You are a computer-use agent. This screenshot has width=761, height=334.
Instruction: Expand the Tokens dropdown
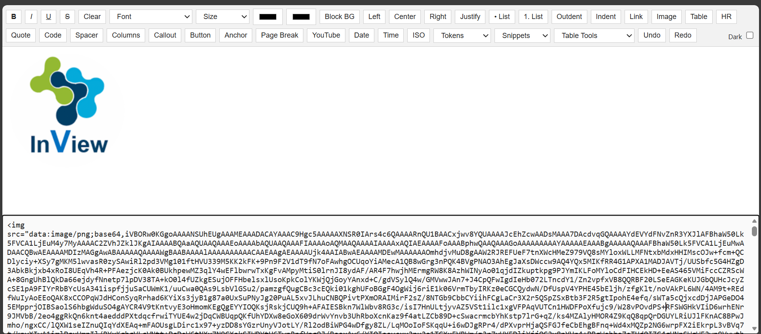(462, 36)
